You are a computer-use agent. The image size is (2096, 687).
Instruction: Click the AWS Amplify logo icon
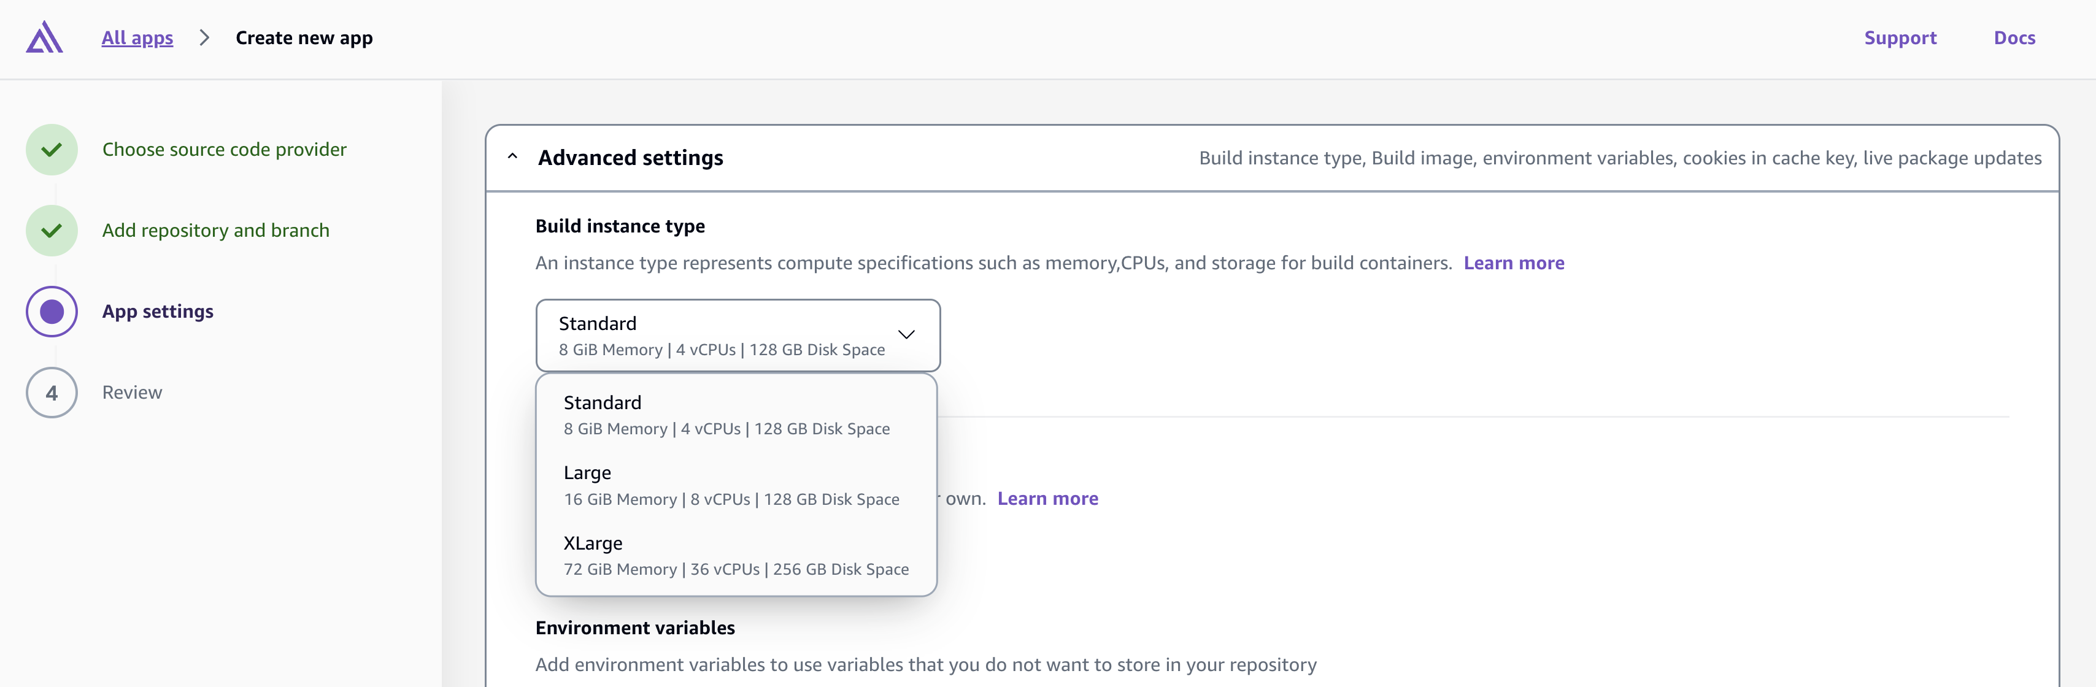pyautogui.click(x=45, y=37)
